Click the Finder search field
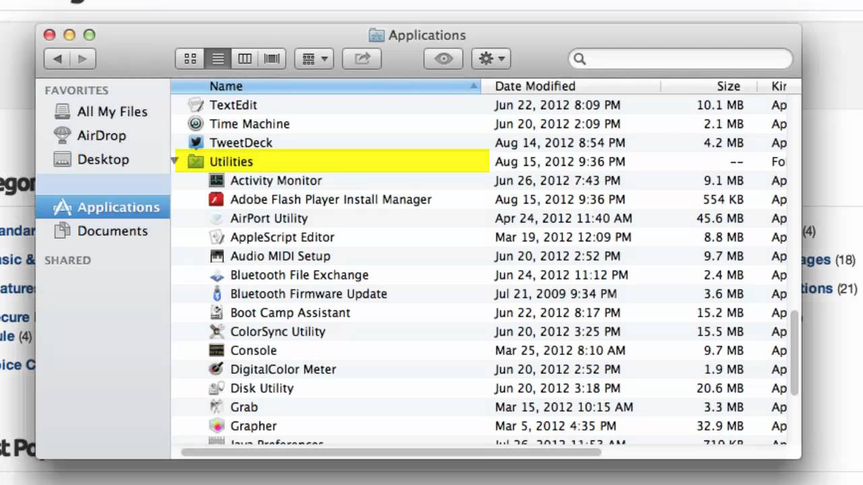The width and height of the screenshot is (863, 485). coord(680,59)
